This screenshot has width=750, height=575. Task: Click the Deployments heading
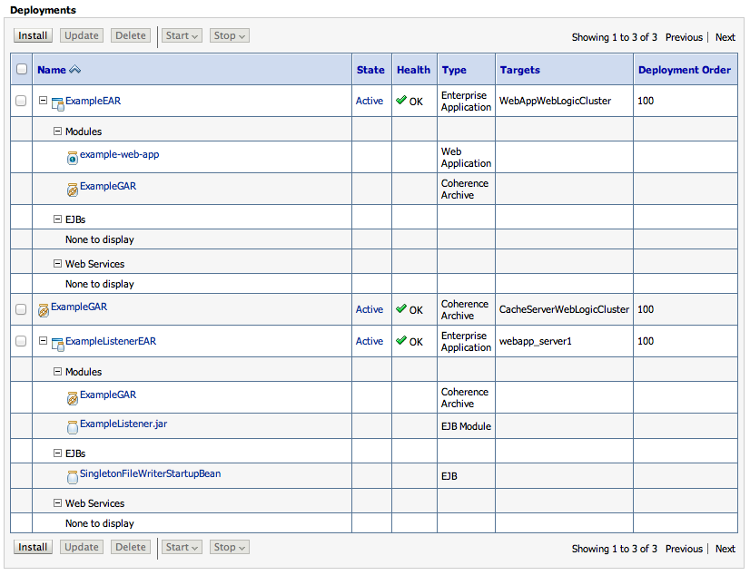pos(43,10)
